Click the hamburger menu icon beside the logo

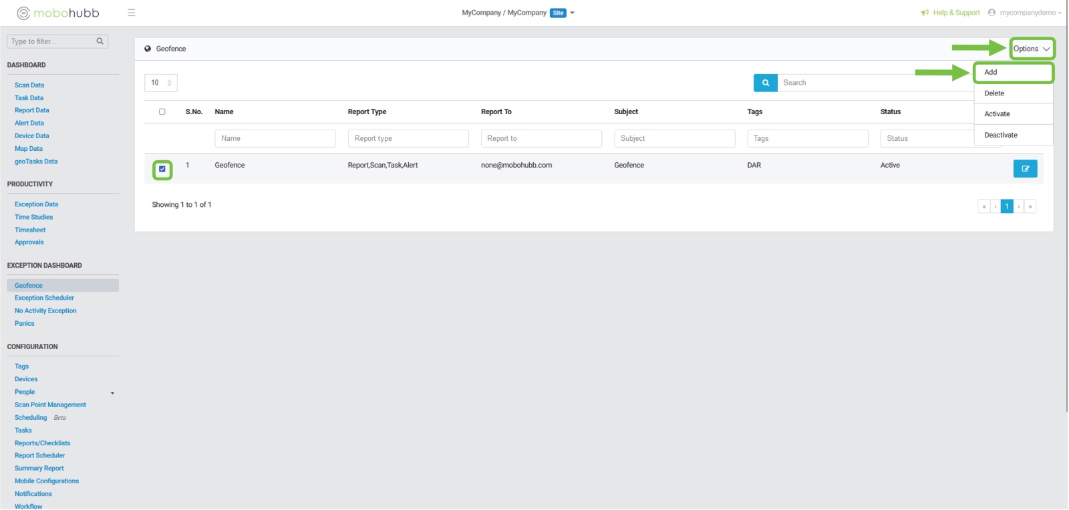tap(132, 13)
